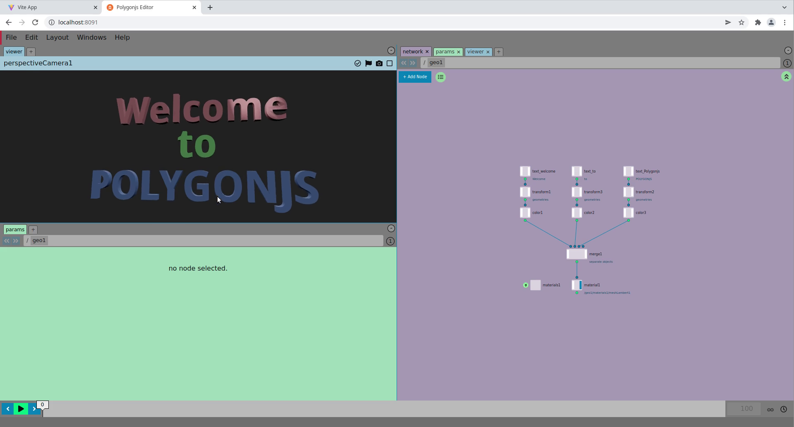The width and height of the screenshot is (794, 427).
Task: Open the perspectiveCamera1 camera selector
Action: click(x=38, y=63)
